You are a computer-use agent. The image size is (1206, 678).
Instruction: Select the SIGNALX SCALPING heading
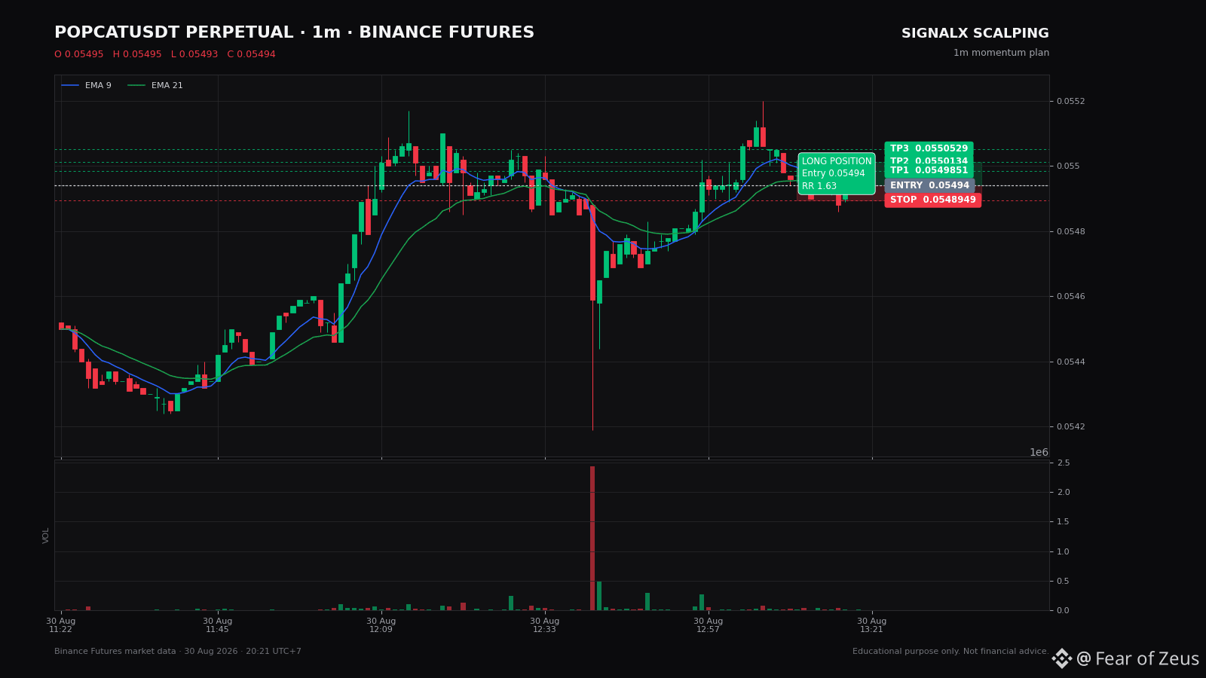(975, 33)
